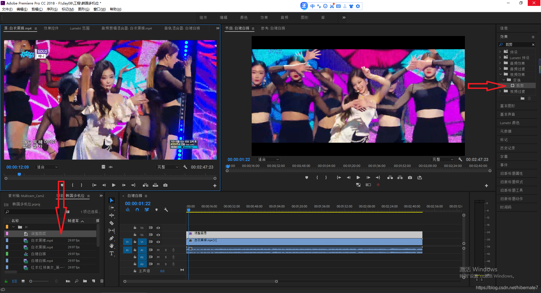Toggle nest sequence insert mode icon
This screenshot has height=293, width=541.
click(128, 210)
